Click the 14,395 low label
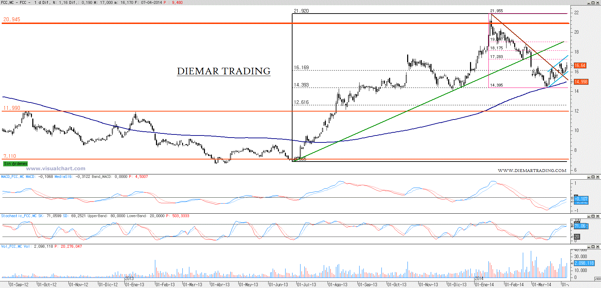Image resolution: width=601 pixels, height=288 pixels. point(496,85)
